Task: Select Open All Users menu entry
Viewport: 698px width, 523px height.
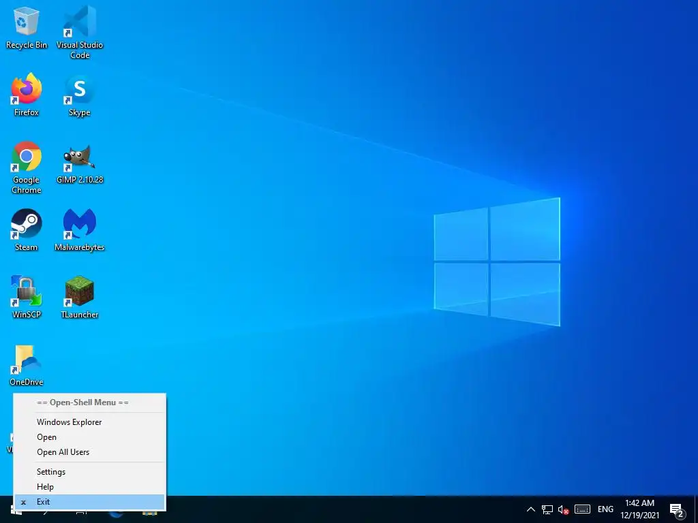Action: pos(89,452)
